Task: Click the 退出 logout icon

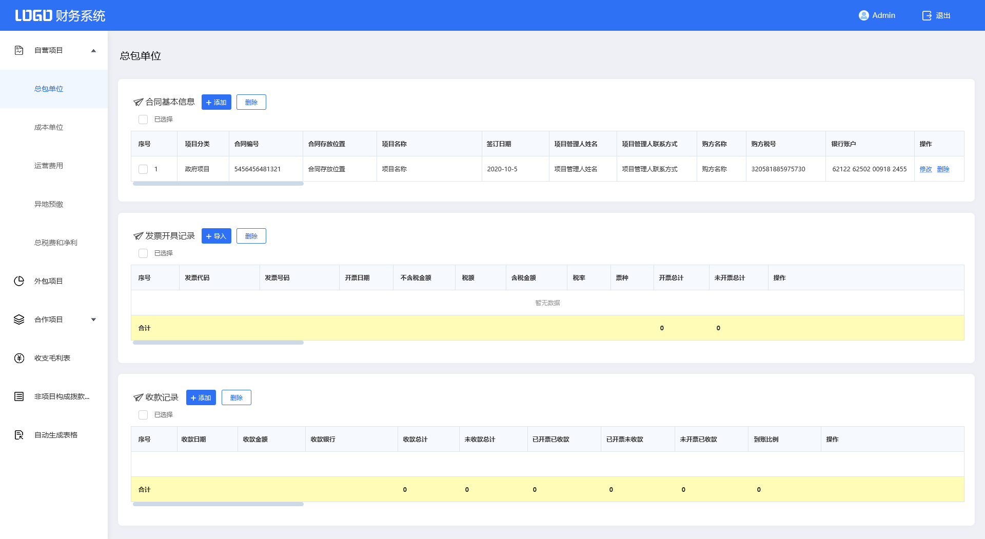Action: point(927,15)
